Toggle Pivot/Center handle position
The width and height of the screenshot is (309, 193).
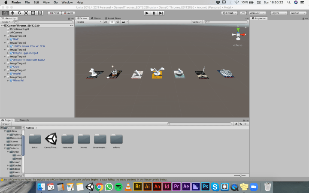pos(55,13)
